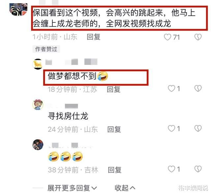This screenshot has width=211, height=195.
Task: Reply to the top comment from 山东
Action: (x=94, y=37)
